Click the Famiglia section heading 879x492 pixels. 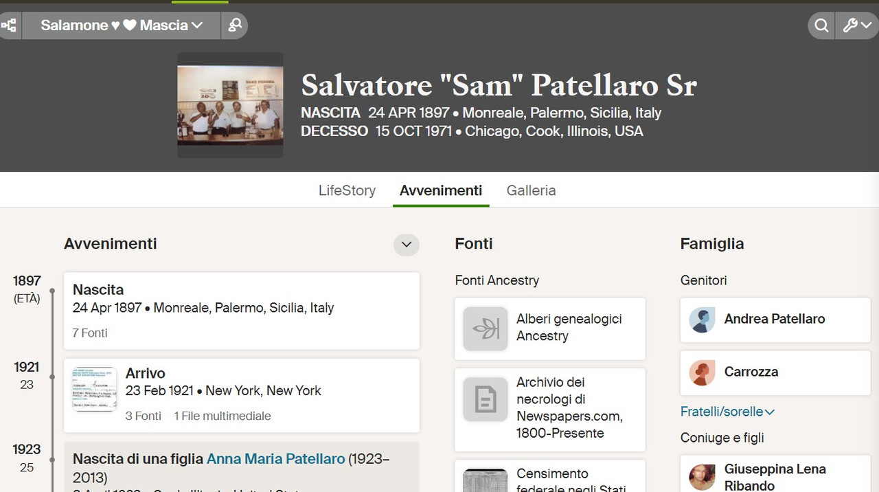point(712,244)
